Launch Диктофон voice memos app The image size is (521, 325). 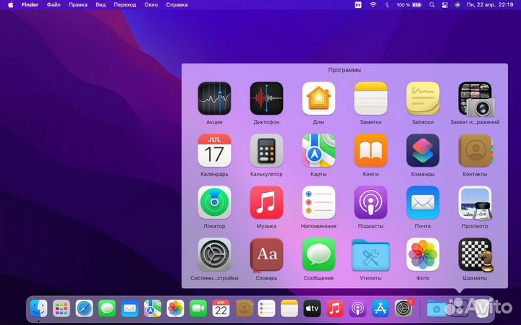point(266,99)
